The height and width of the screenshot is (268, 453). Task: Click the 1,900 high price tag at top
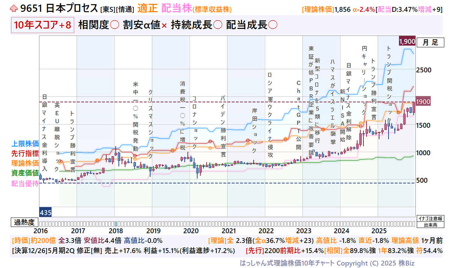pos(407,41)
